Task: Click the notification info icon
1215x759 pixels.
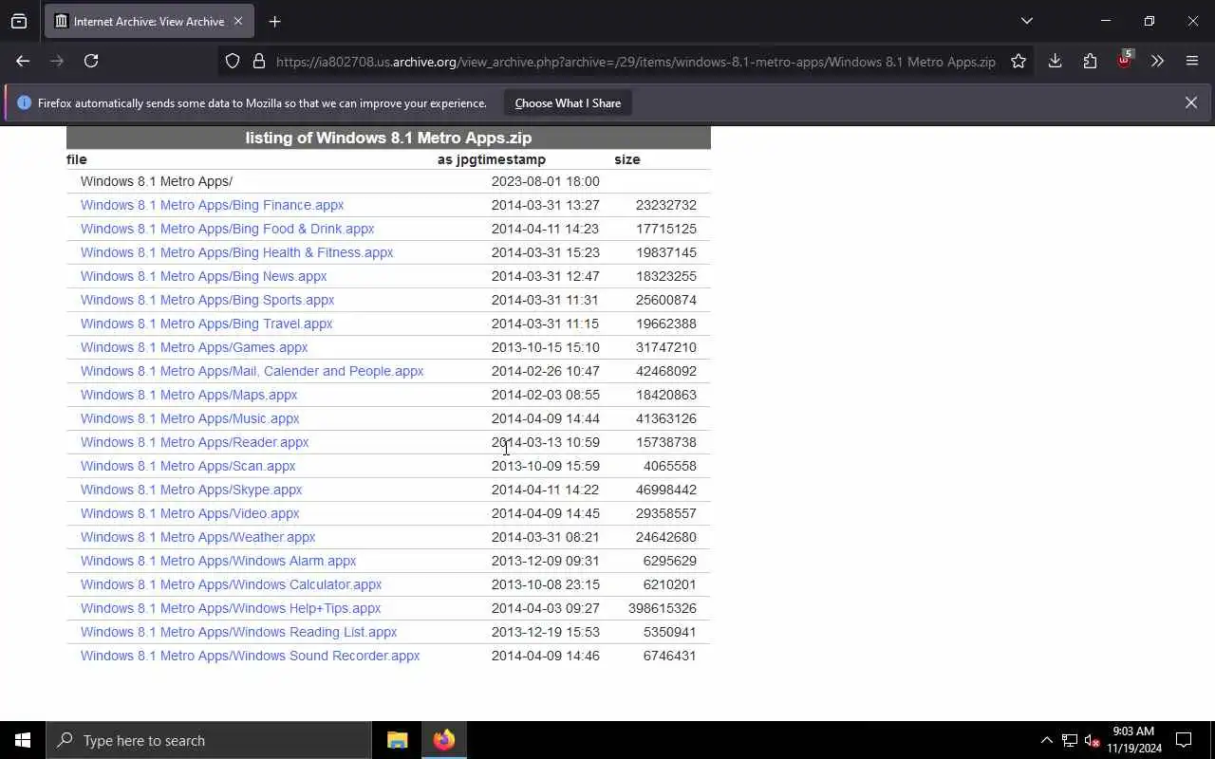Action: pos(24,102)
